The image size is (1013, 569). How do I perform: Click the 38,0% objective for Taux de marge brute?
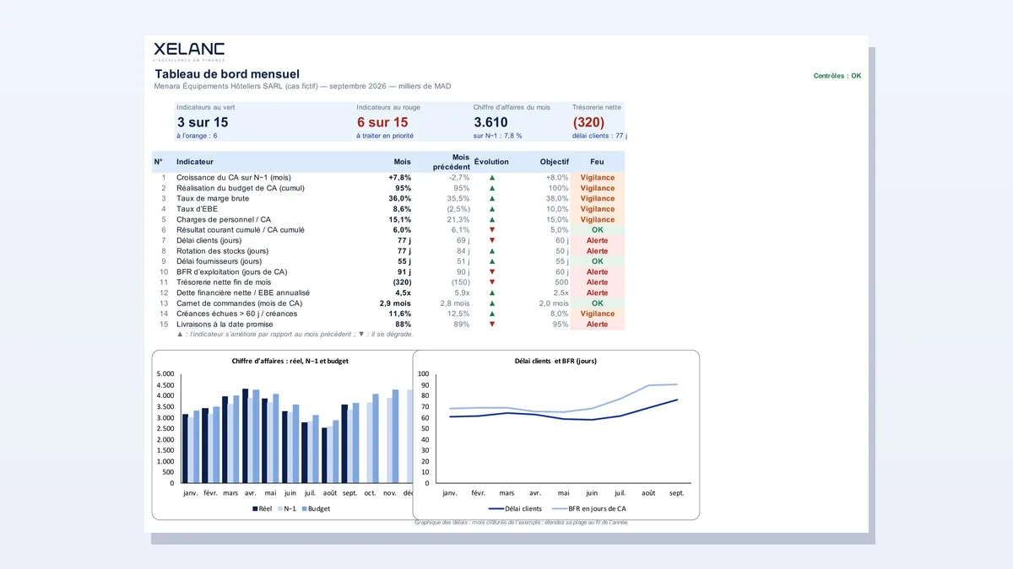tap(557, 199)
